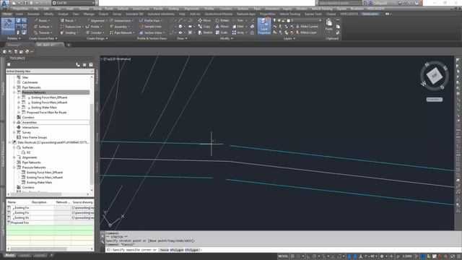Screen dimensions: 462x260
Task: Select the Intersections tree item
Action: click(30, 127)
